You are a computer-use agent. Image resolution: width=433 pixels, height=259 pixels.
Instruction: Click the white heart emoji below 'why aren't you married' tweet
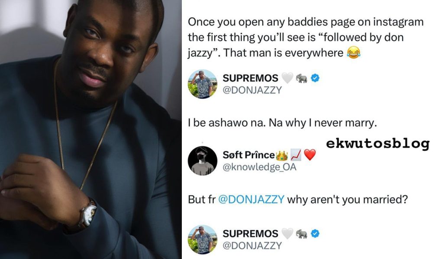(x=287, y=234)
